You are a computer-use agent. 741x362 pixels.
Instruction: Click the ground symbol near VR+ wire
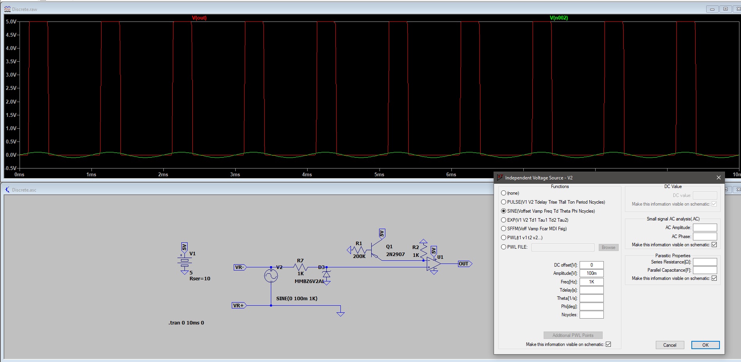point(340,313)
